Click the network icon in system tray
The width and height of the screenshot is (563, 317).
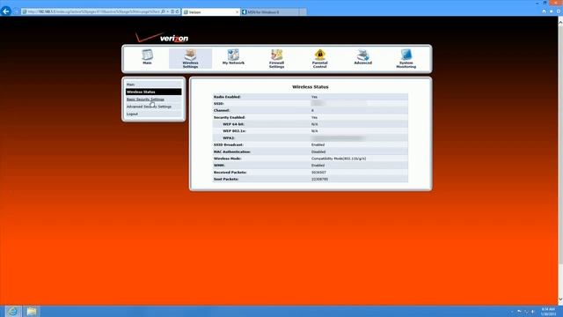[526, 312]
